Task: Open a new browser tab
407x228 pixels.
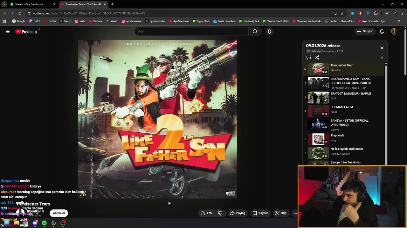Action: point(112,4)
